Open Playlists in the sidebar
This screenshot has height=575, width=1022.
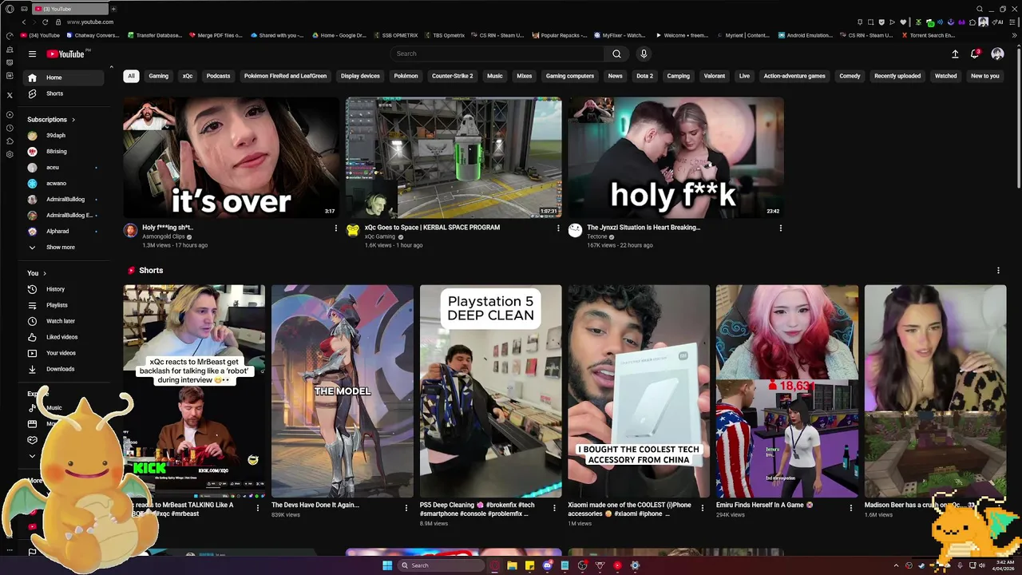click(64, 305)
